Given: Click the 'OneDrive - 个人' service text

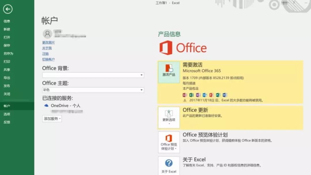Looking at the screenshot, I should [65, 106].
